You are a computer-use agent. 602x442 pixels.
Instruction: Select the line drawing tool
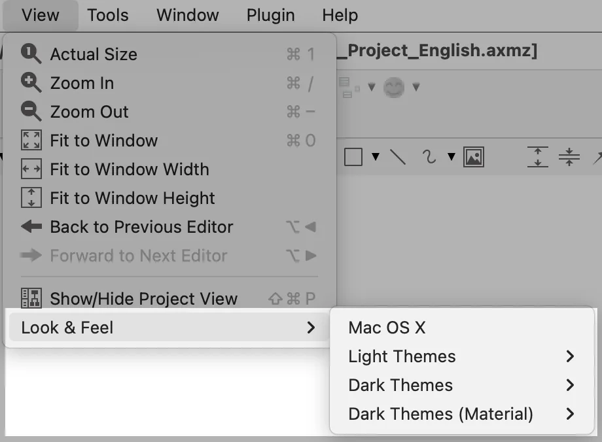(398, 157)
